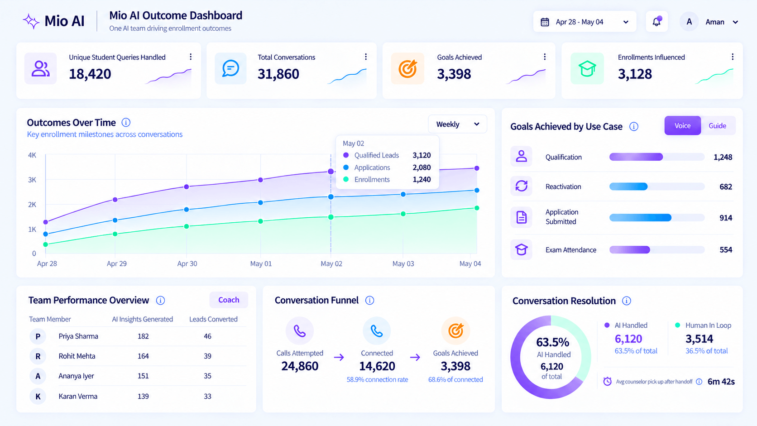Click info icon after Avg counselor pick up
757x426 pixels.
coord(699,382)
